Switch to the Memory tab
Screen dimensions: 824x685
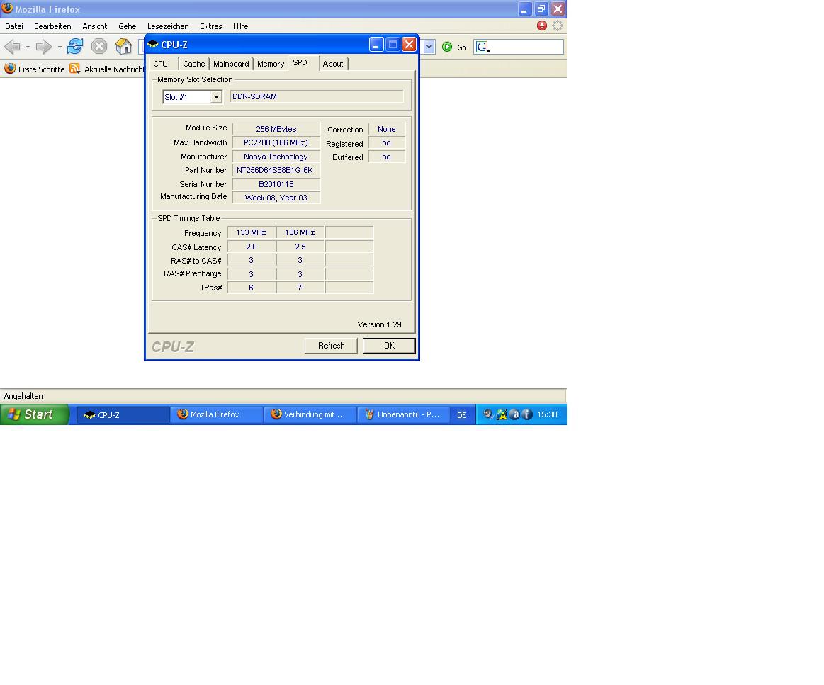271,64
